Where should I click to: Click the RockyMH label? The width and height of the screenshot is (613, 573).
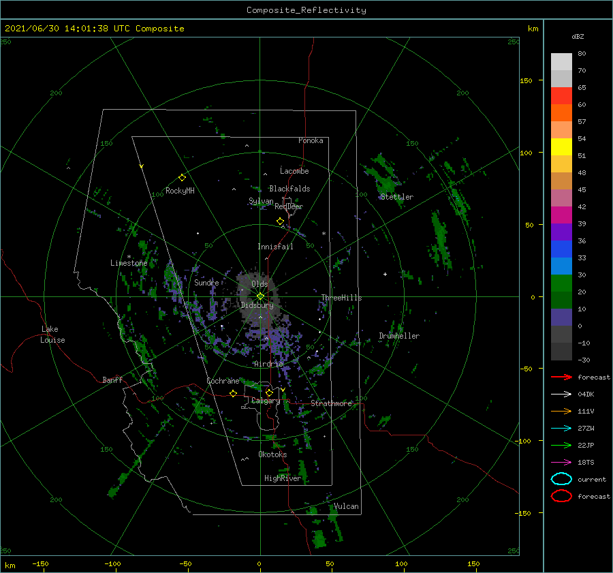(180, 191)
